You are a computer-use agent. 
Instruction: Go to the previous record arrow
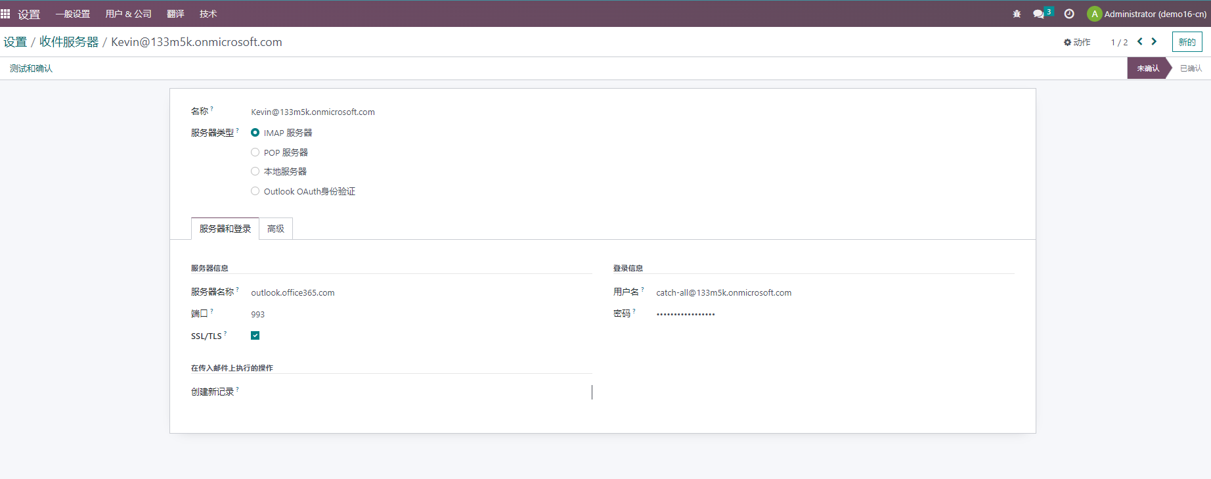coord(1140,41)
